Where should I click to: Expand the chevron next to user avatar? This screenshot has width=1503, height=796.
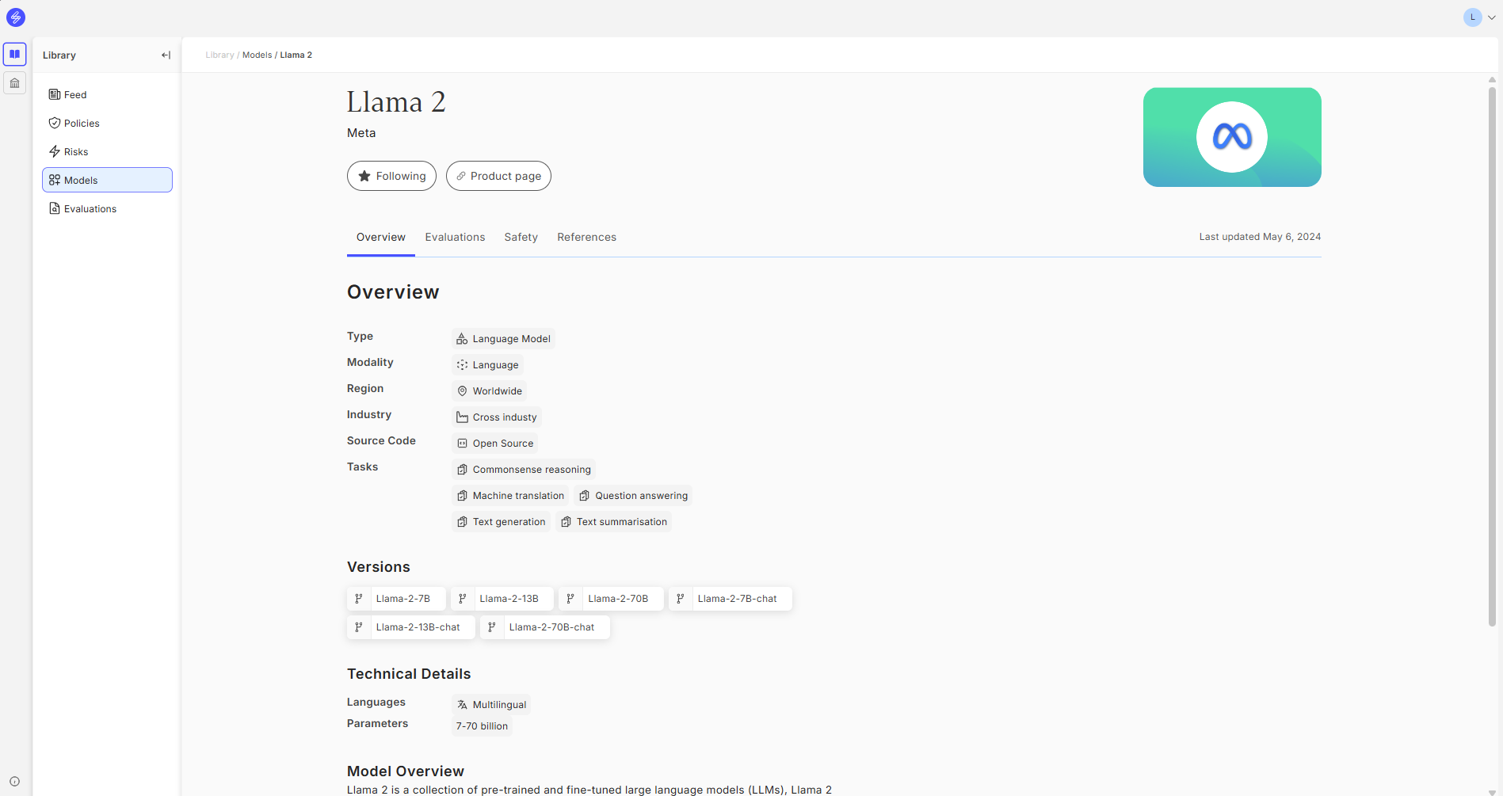pos(1492,17)
